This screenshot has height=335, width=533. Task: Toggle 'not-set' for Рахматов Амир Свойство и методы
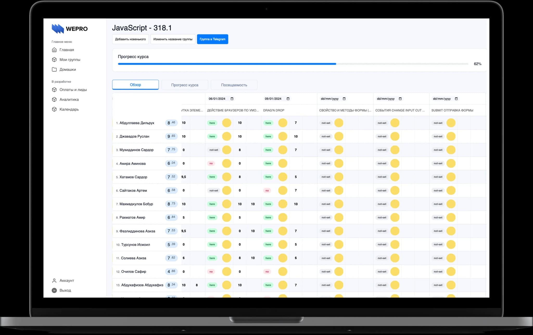coord(326,218)
